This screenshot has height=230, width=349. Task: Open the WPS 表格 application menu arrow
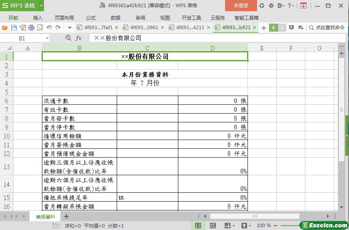click(x=42, y=6)
